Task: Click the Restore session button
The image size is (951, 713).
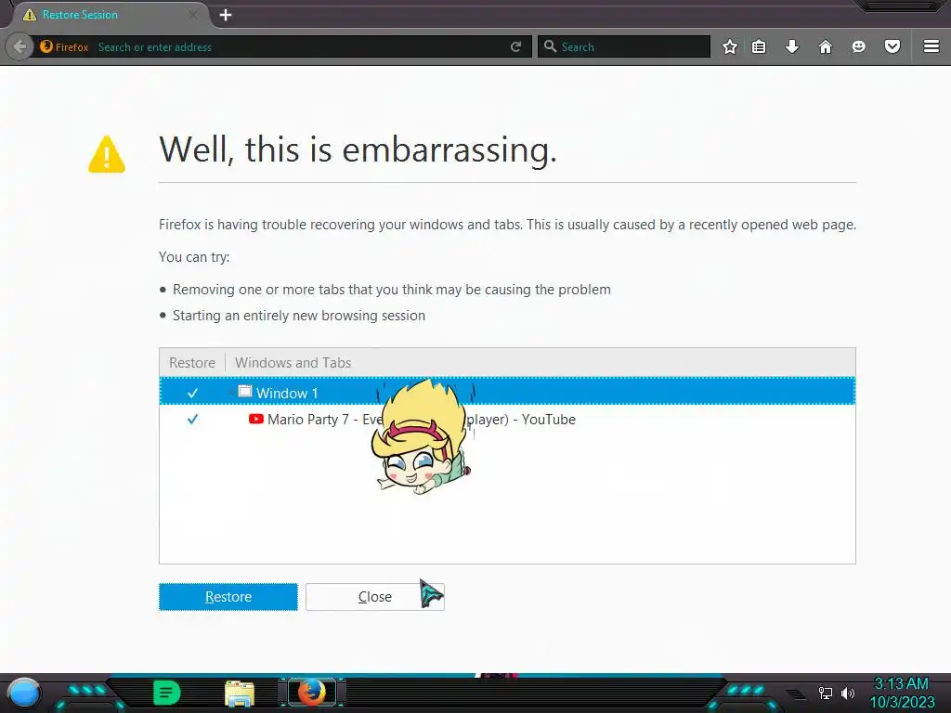Action: (x=228, y=597)
